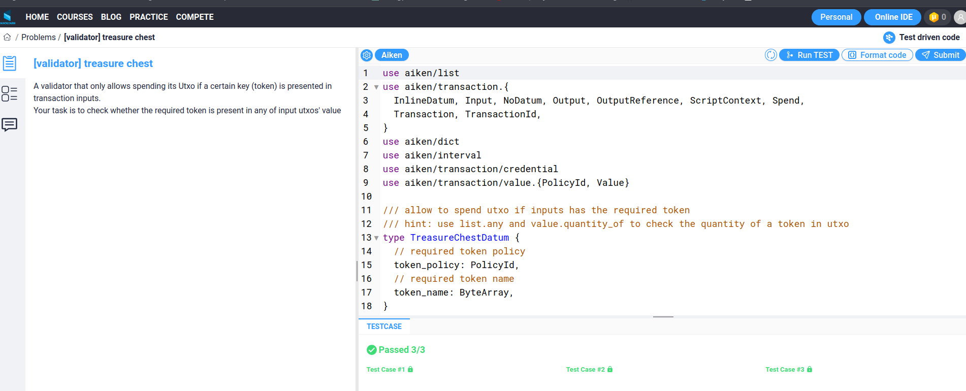Open the PRACTICE menu
The image size is (966, 391).
pos(148,17)
